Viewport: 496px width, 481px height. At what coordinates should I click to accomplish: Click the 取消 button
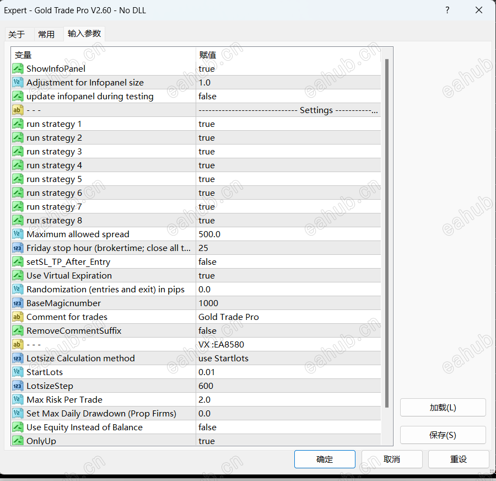(392, 459)
